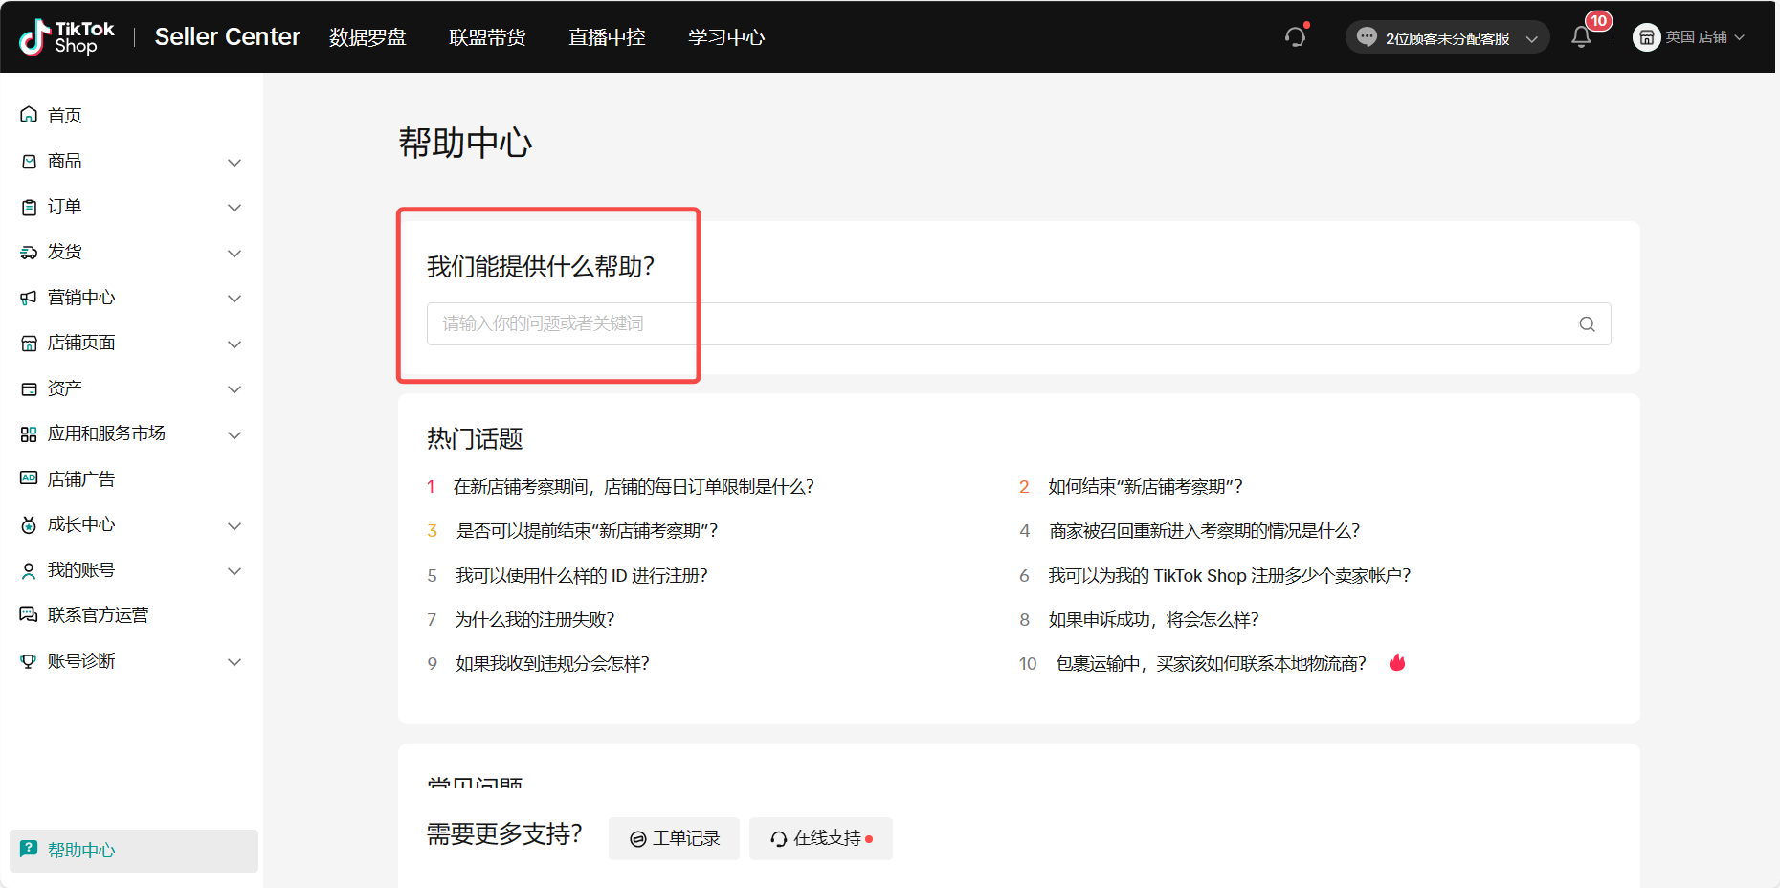Open 店铺广告 in the sidebar
Screen dimensions: 1780x888
[81, 479]
